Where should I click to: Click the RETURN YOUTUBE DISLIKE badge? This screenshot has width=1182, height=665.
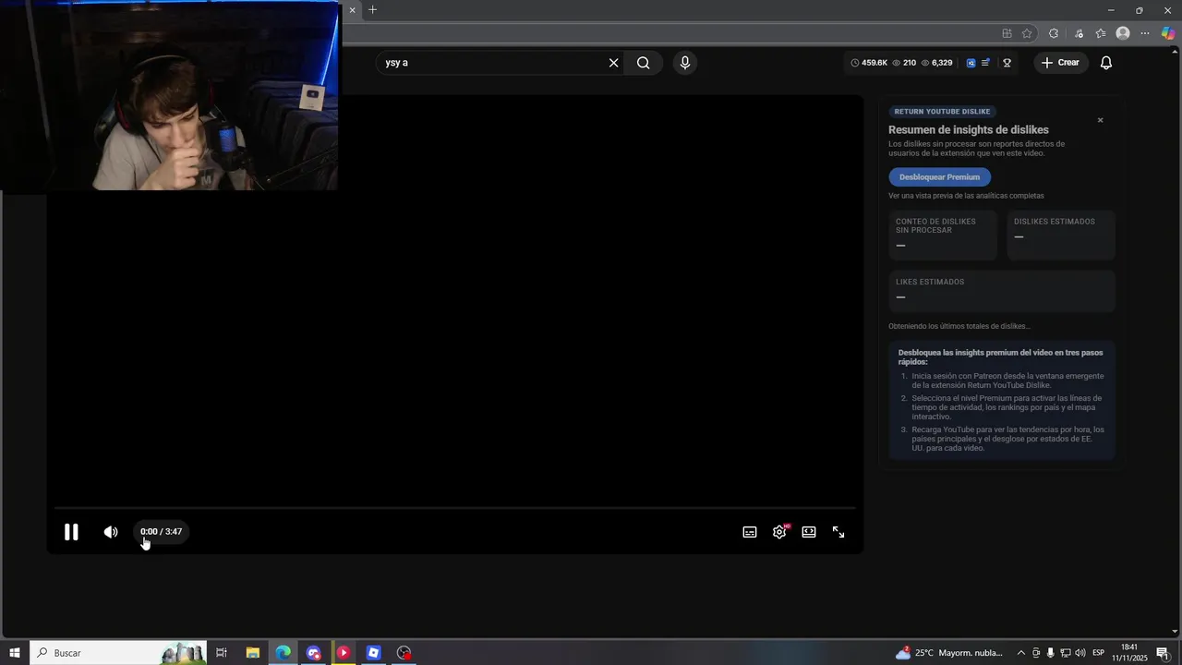coord(942,112)
